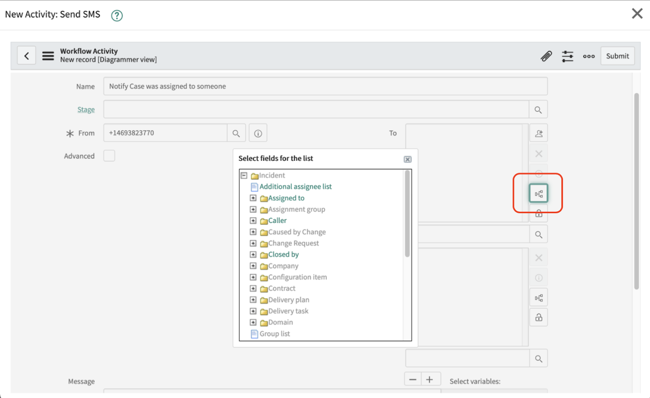Select the Incident folder node
650x398 pixels.
point(272,175)
